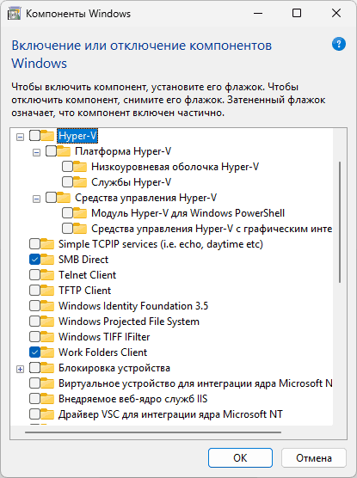Click folder icon next to Telnet Client

coord(48,275)
